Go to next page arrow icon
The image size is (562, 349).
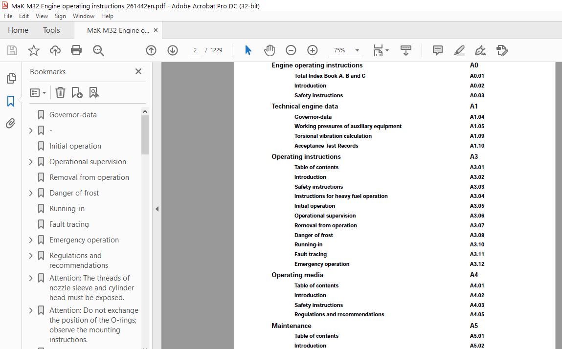[173, 50]
